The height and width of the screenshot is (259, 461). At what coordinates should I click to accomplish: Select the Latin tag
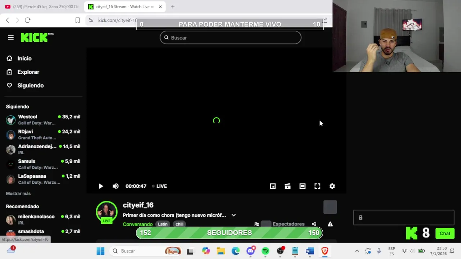(163, 224)
